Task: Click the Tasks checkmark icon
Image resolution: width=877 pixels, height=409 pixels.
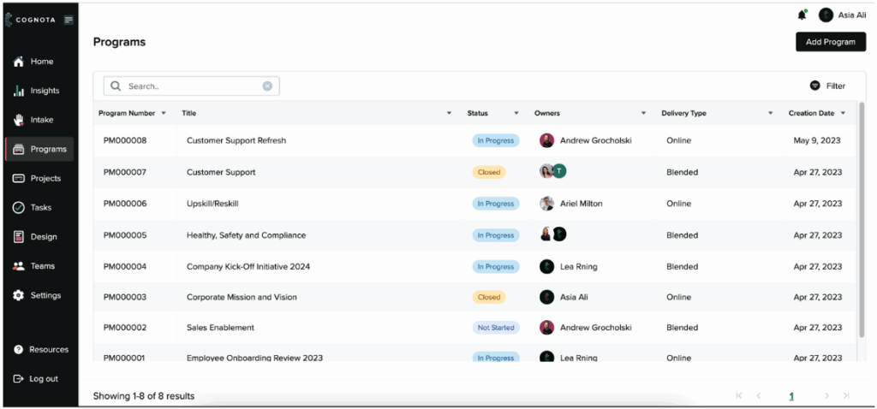Action: coord(18,208)
